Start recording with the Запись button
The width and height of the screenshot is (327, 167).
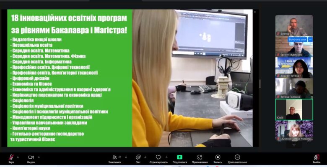point(218,157)
